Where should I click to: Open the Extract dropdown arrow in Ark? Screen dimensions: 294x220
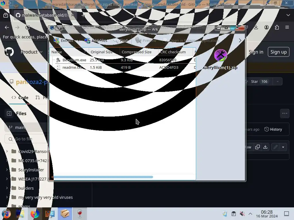(79, 40)
